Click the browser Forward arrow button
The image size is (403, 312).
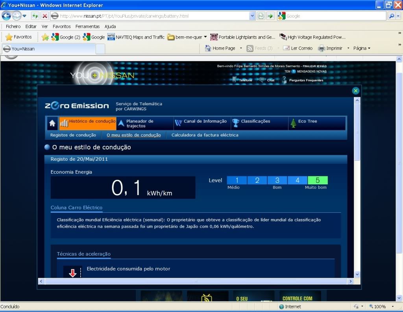tap(17, 16)
